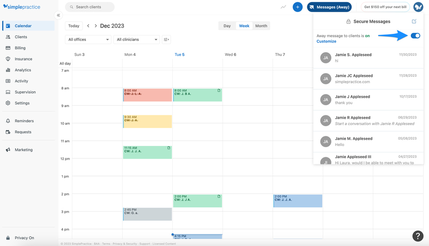Viewport: 429px width, 246px height.
Task: Open the analytics trend line icon
Action: (x=283, y=7)
